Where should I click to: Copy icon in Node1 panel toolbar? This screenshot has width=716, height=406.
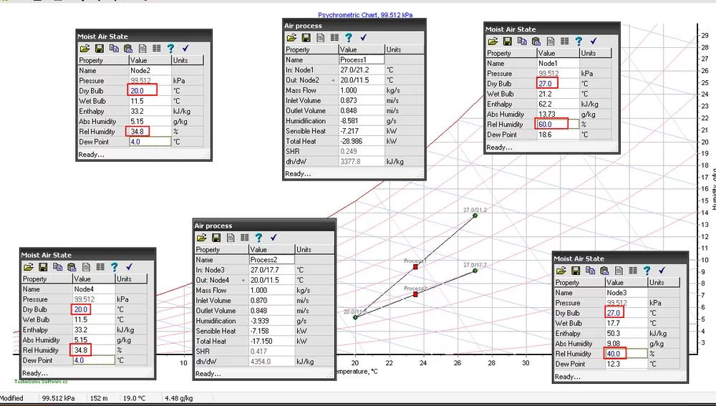(x=522, y=41)
